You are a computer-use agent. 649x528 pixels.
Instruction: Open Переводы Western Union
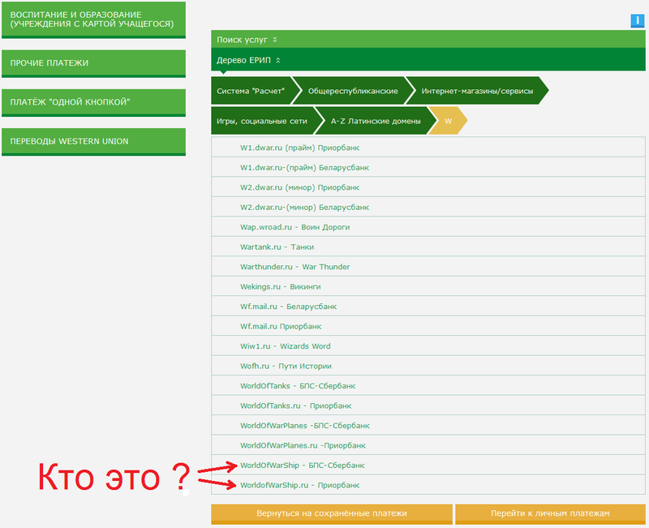[93, 141]
